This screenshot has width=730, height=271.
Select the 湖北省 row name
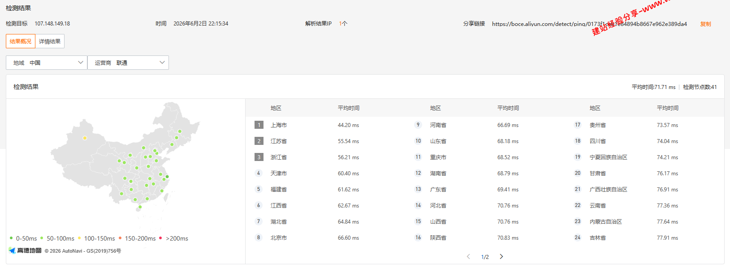[279, 222]
